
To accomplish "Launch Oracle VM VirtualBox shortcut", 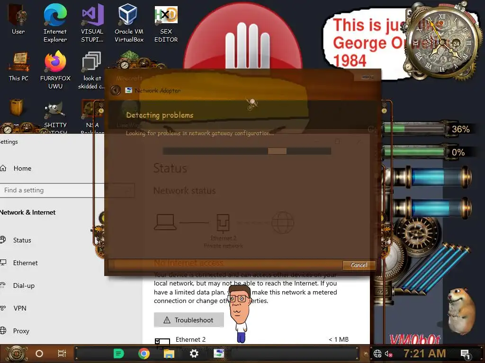I will pyautogui.click(x=129, y=23).
